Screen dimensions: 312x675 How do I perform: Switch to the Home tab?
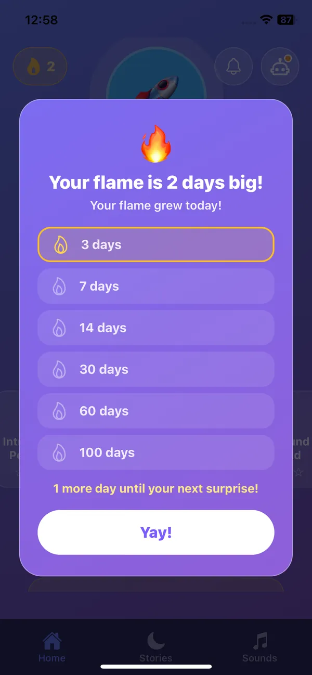(x=52, y=647)
